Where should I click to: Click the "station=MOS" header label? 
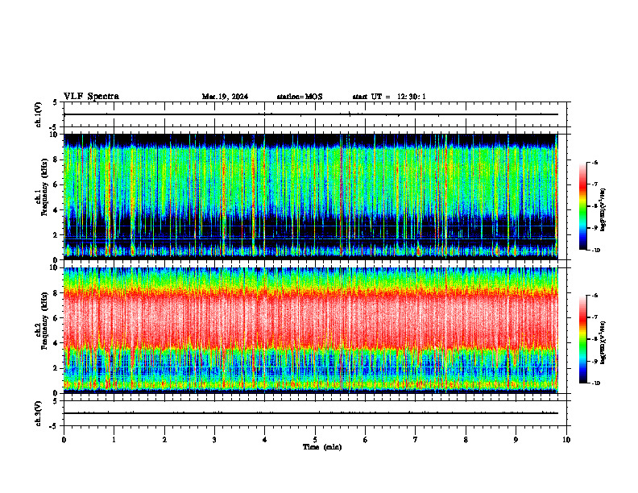coord(300,97)
